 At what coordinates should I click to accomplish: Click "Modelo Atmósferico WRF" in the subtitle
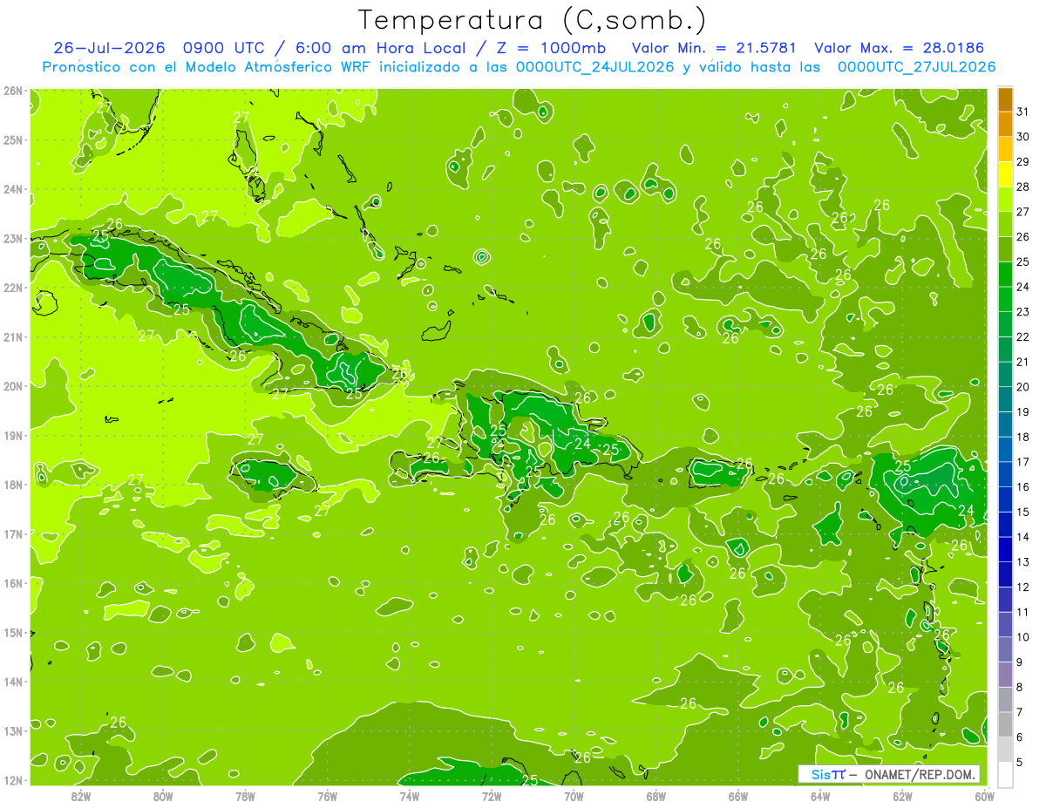(280, 66)
